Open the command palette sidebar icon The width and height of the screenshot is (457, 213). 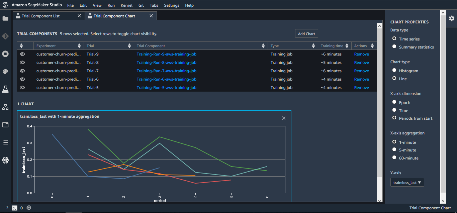[5, 71]
